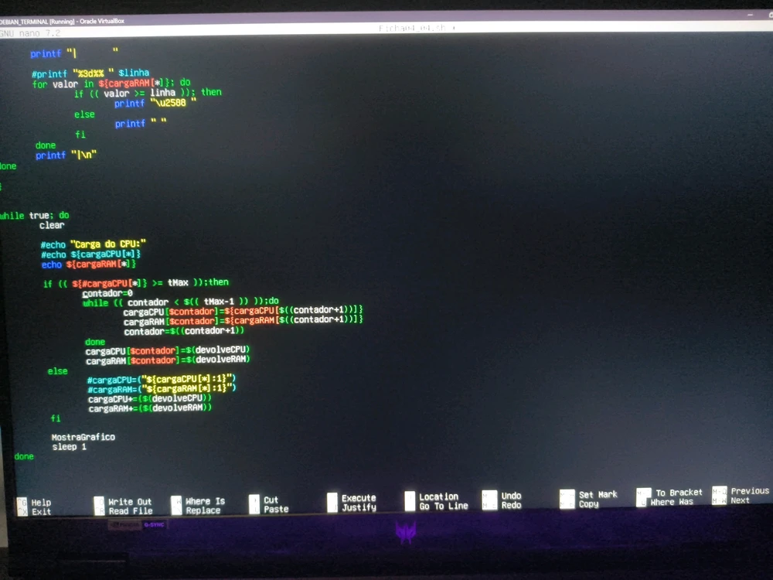Click the Undo shortcut label
This screenshot has height=580, width=773.
click(511, 496)
